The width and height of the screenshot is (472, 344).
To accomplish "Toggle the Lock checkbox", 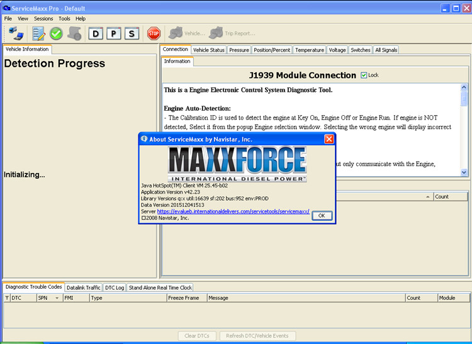I will 364,75.
